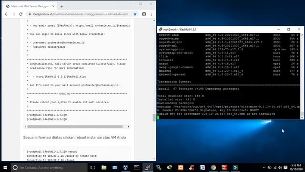The image size is (305, 172).
Task: Open the PuTTY window system menu icon
Action: pos(160,30)
